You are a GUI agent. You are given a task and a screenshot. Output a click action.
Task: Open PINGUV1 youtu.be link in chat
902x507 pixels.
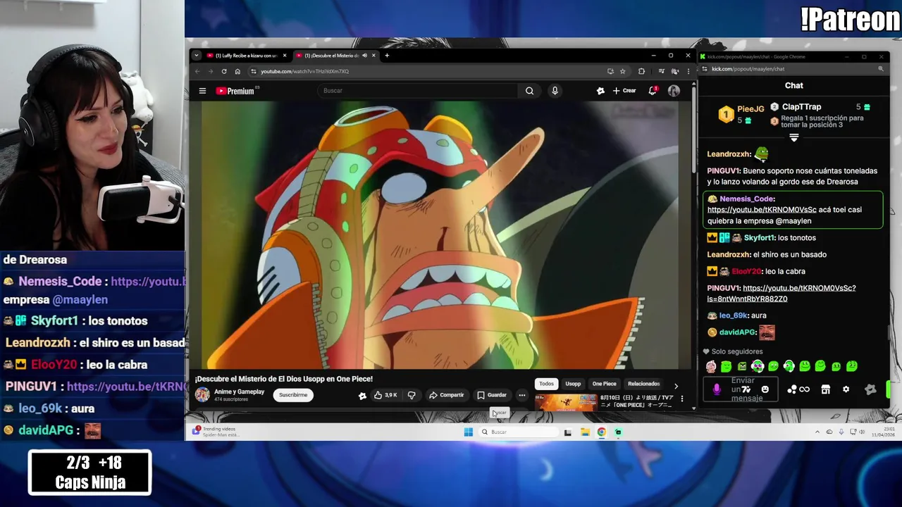pos(781,293)
